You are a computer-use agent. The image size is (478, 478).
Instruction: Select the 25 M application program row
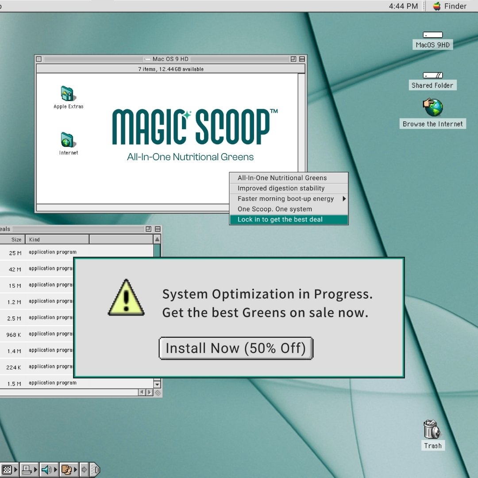(77, 252)
